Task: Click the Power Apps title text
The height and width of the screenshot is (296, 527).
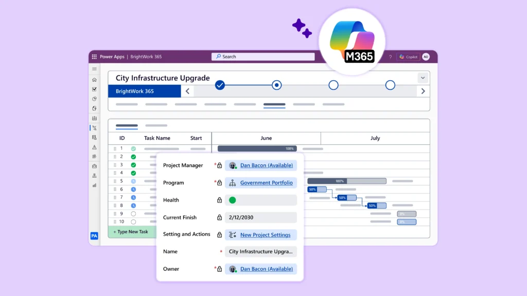Action: (x=112, y=57)
